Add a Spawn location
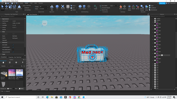177x99 pixels. [124, 7]
